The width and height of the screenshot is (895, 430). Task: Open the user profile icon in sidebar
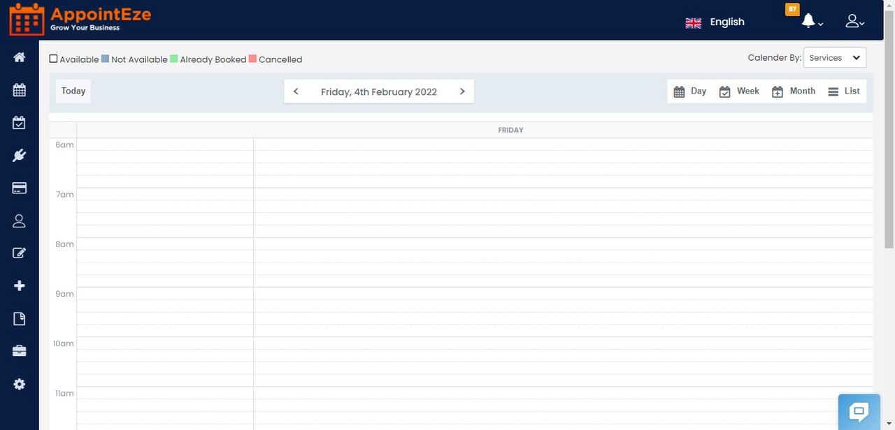pos(20,221)
